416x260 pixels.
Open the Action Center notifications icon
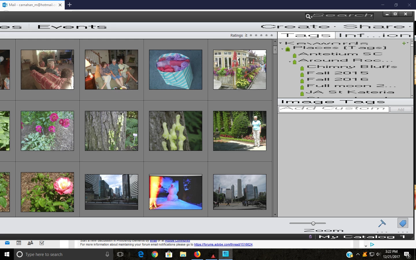(407, 255)
